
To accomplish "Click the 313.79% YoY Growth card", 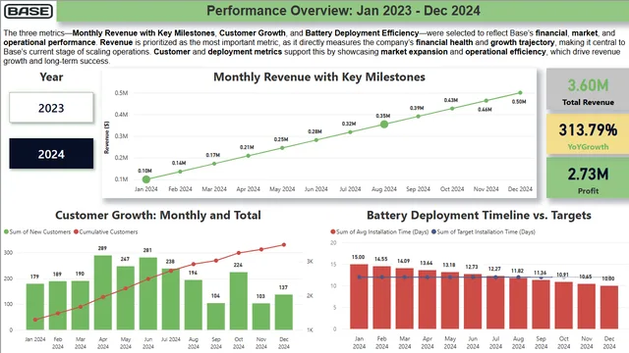I will pos(588,135).
